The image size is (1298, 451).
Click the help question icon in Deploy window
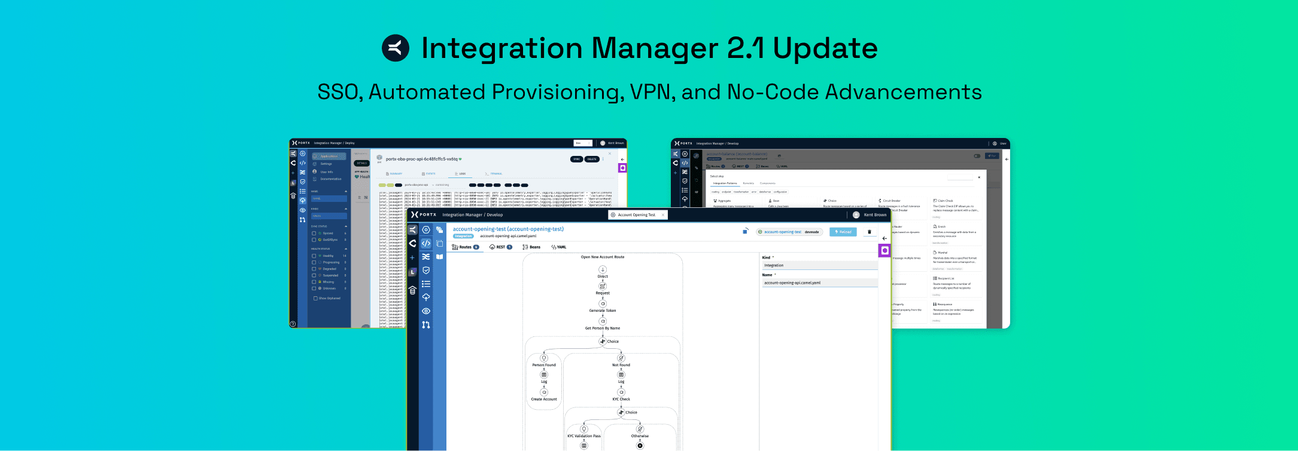(293, 324)
